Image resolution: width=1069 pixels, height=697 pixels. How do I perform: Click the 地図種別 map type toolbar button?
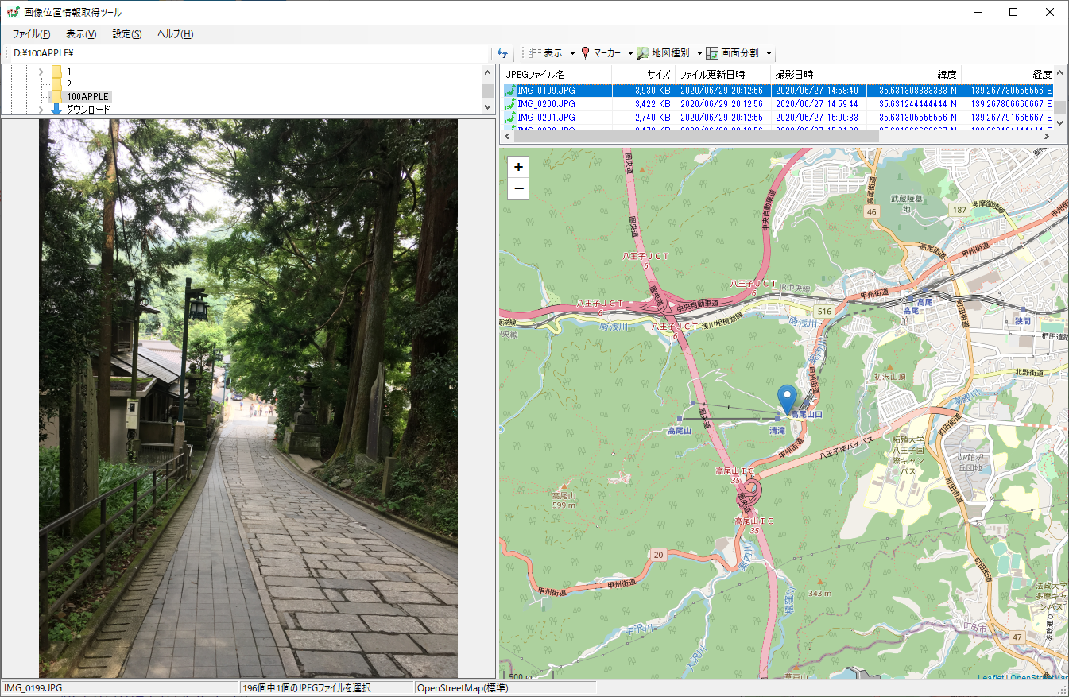click(663, 53)
